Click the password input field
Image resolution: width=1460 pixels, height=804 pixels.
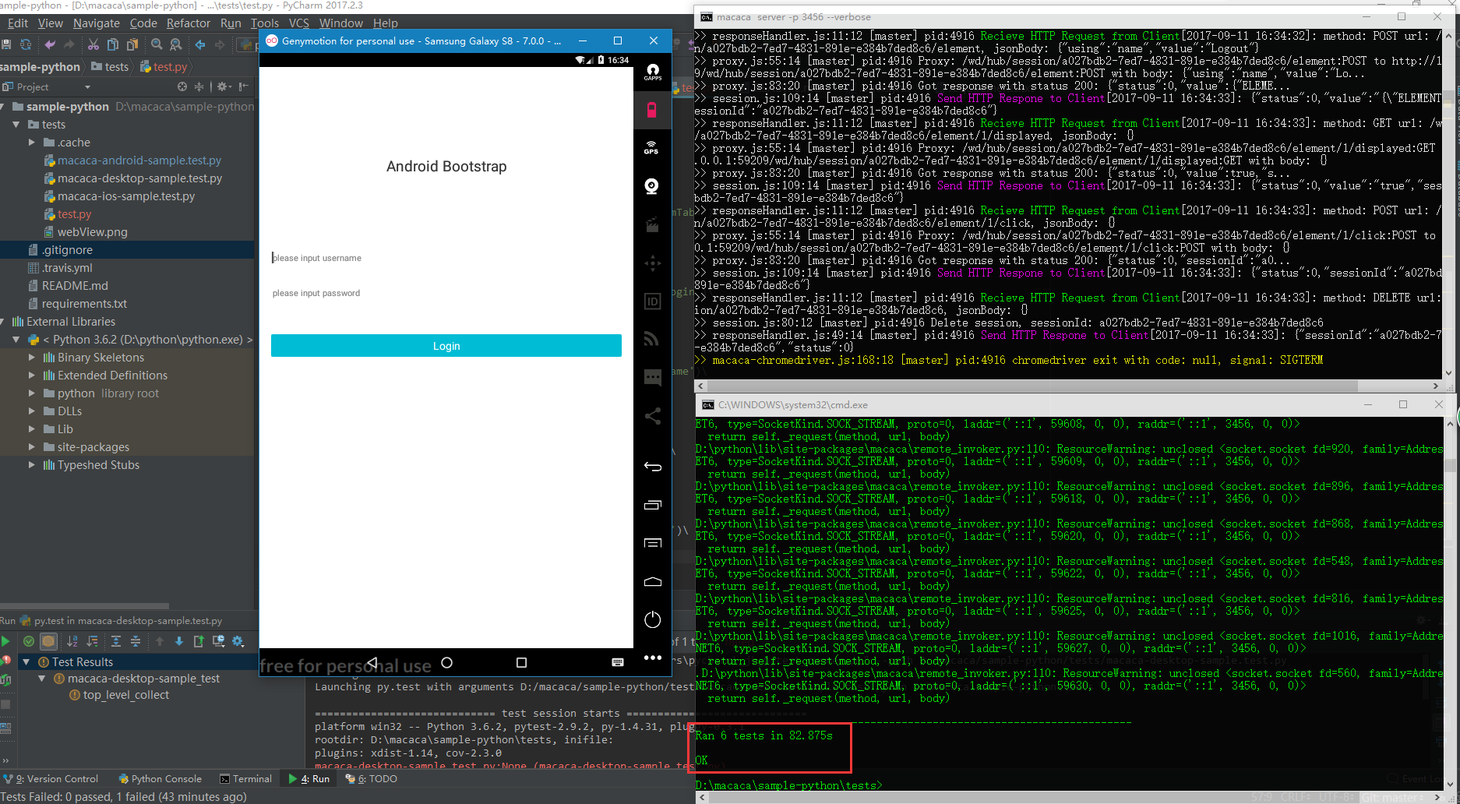pos(446,293)
